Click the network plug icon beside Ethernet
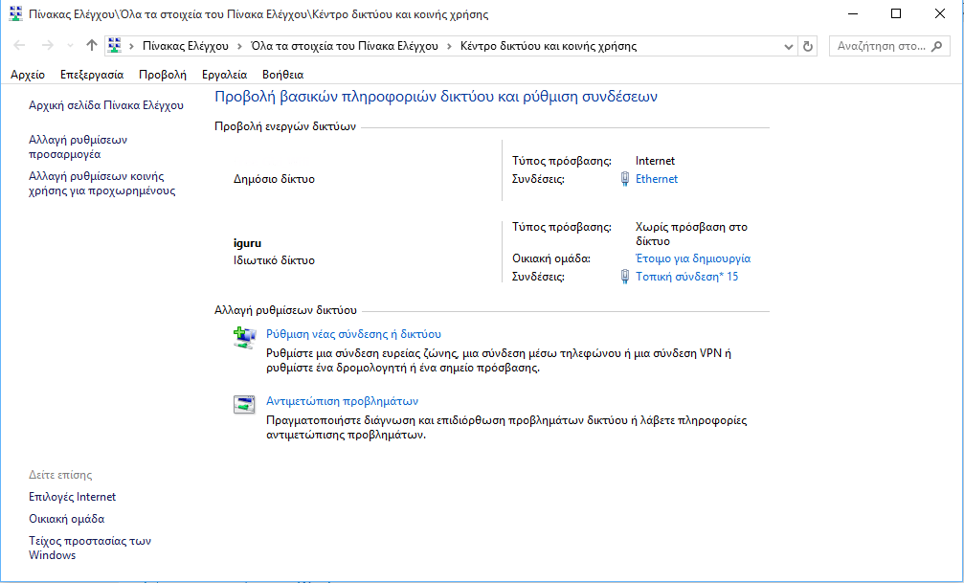 pyautogui.click(x=625, y=179)
